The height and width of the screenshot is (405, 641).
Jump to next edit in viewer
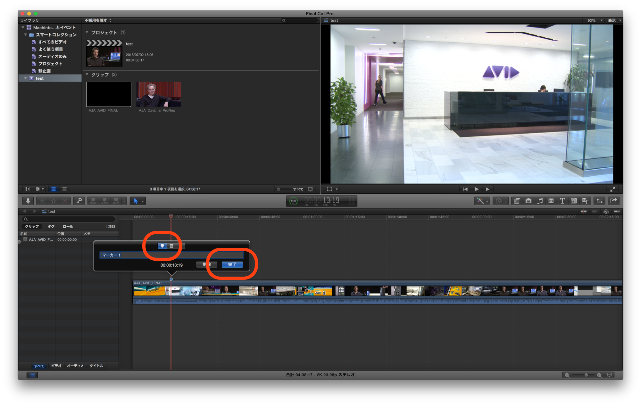click(488, 189)
